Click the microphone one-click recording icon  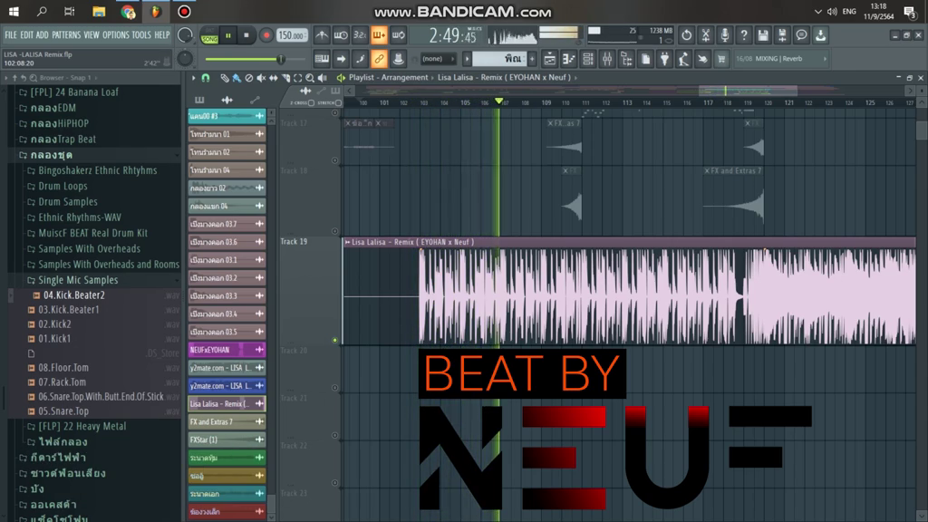click(724, 35)
